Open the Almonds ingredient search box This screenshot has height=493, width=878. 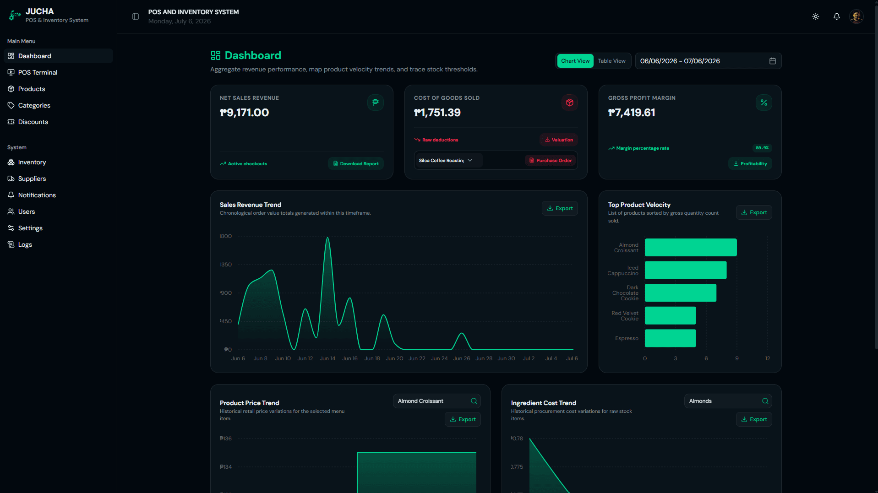point(728,401)
